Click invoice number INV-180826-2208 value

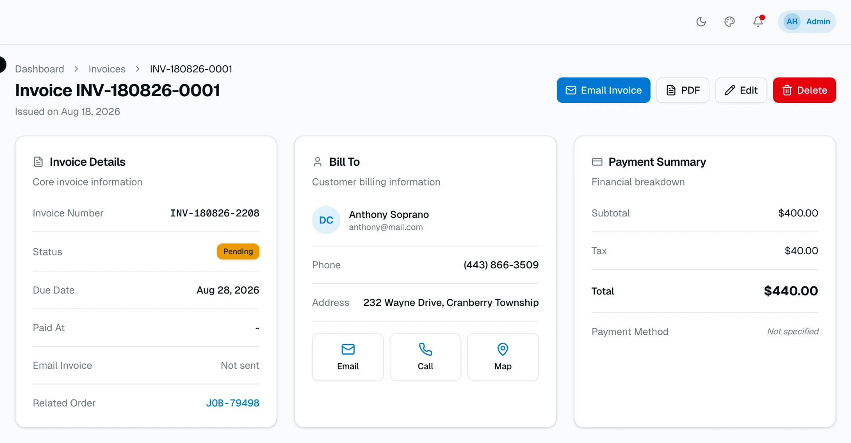pos(215,213)
